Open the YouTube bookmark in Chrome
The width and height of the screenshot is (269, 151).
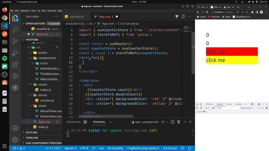coord(214,17)
